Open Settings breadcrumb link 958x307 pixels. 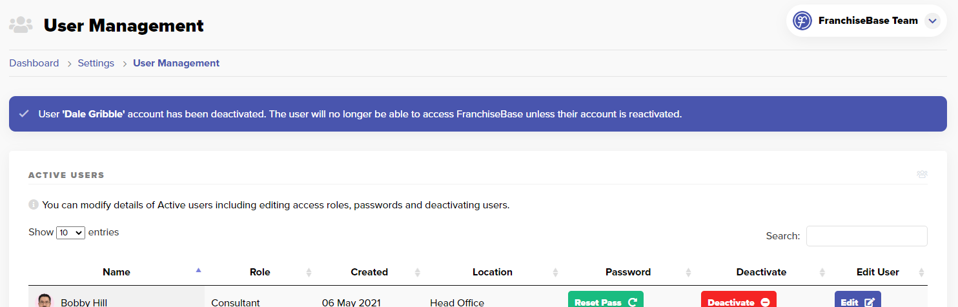(96, 63)
